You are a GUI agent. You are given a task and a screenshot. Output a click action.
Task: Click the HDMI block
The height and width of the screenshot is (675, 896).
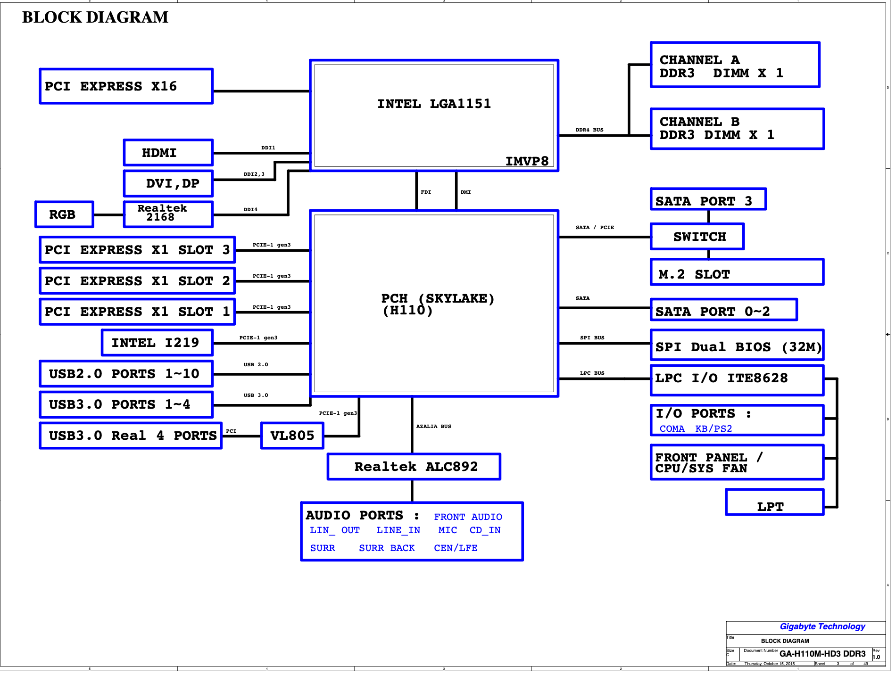pyautogui.click(x=168, y=153)
